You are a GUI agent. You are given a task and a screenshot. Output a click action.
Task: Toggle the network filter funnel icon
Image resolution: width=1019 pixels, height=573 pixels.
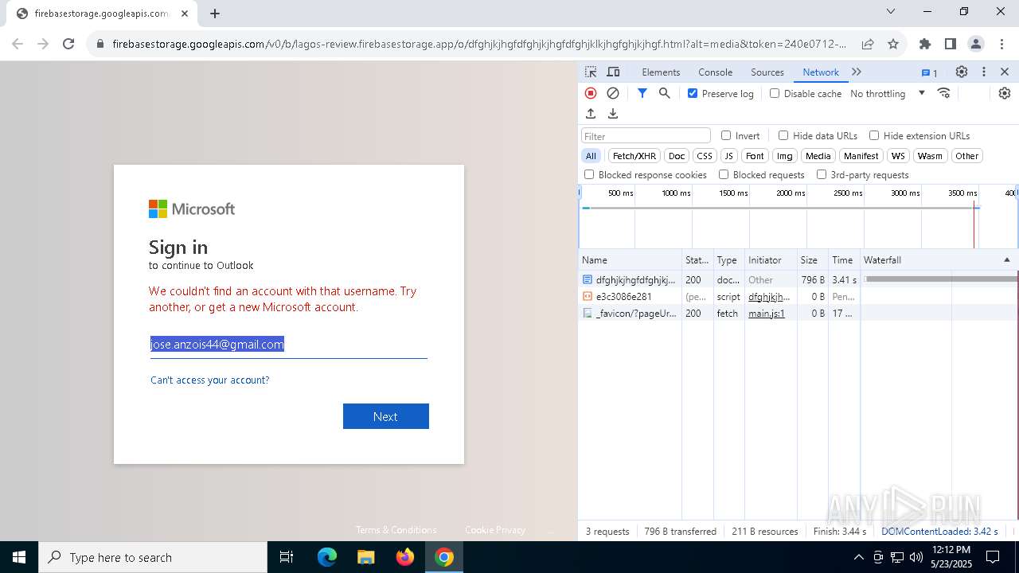click(642, 93)
